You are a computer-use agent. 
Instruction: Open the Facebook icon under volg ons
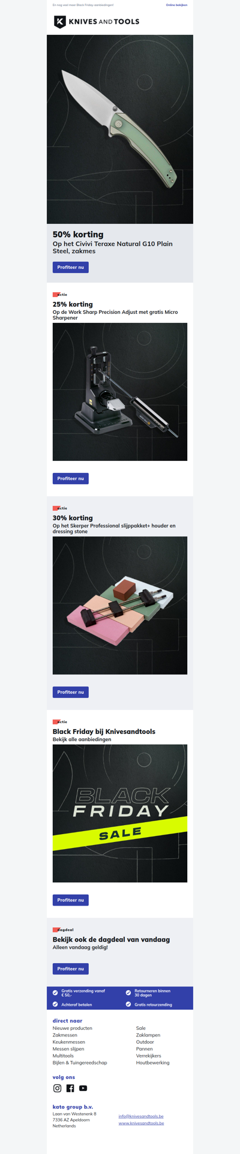coord(70,1088)
